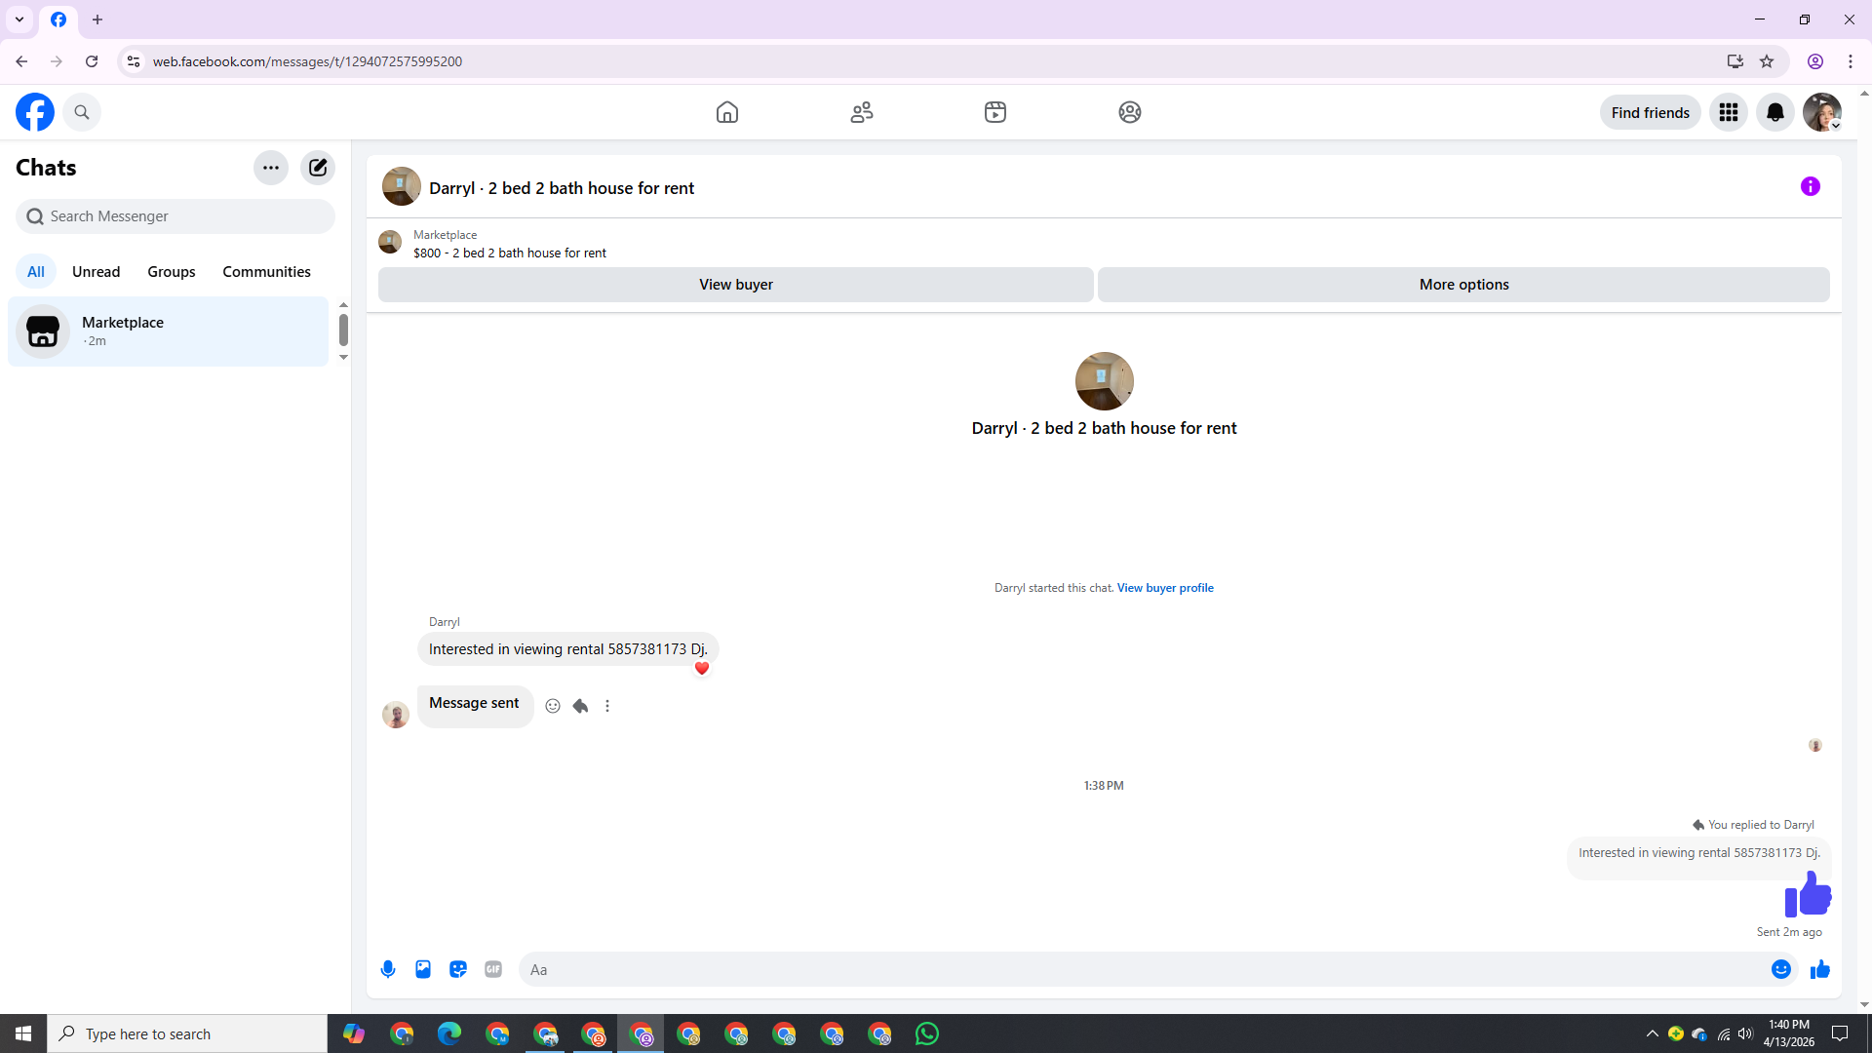Attach a photo file icon
Viewport: 1872px width, 1053px height.
(x=423, y=969)
